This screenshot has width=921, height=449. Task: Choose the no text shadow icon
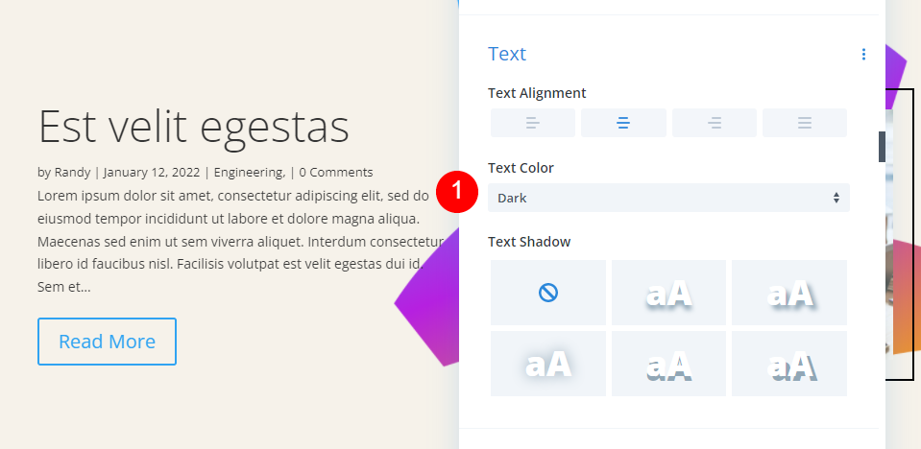[548, 293]
